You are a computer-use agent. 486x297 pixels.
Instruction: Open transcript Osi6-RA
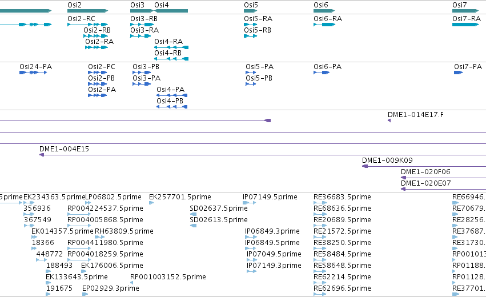(328, 19)
